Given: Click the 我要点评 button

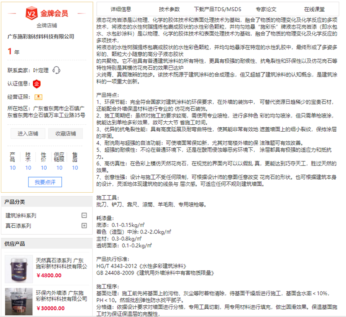Looking at the screenshot, I should (x=45, y=182).
